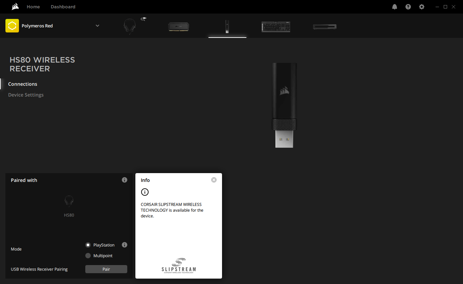Image resolution: width=463 pixels, height=284 pixels.
Task: Click the Paired with label
Action: tap(24, 180)
